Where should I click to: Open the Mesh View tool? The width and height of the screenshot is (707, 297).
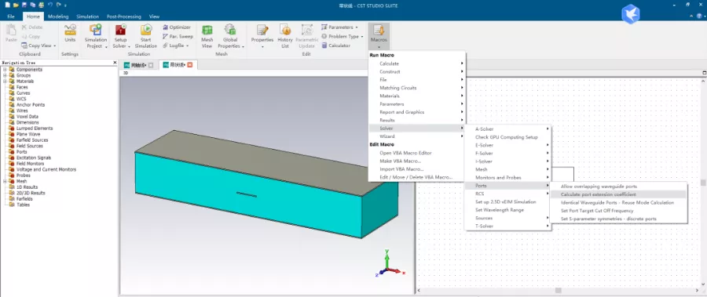207,36
